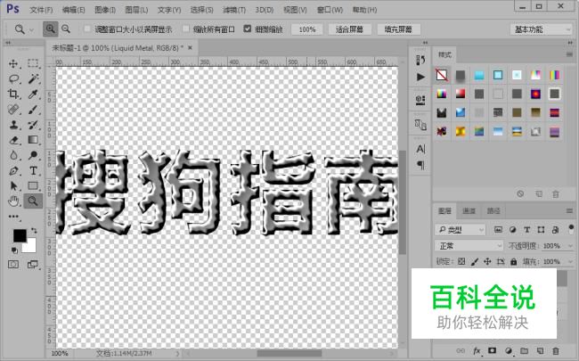Add layer mask from Layers panel bottom

tap(492, 350)
